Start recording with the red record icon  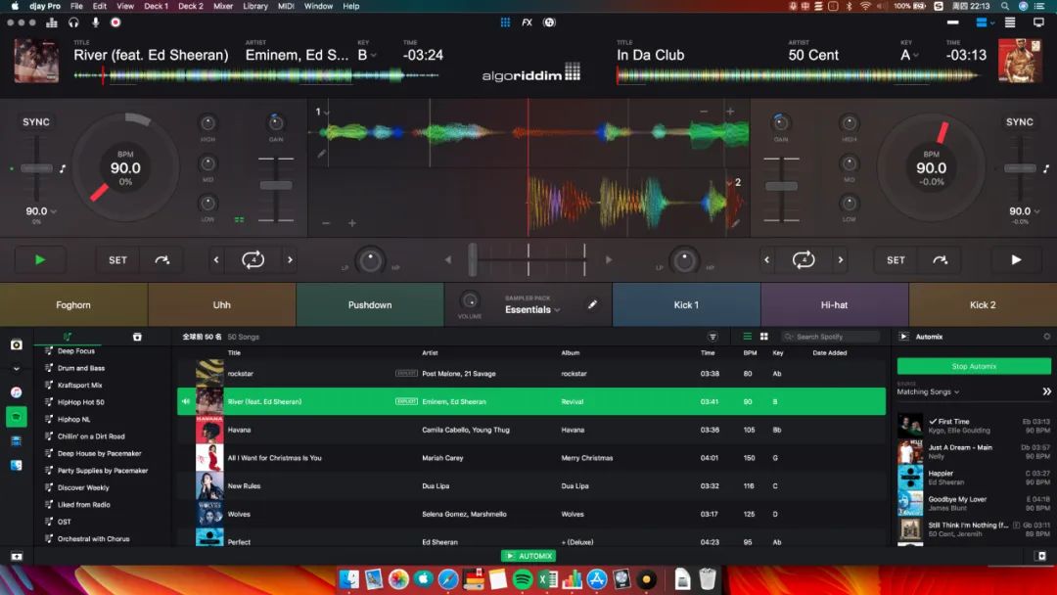pyautogui.click(x=115, y=23)
